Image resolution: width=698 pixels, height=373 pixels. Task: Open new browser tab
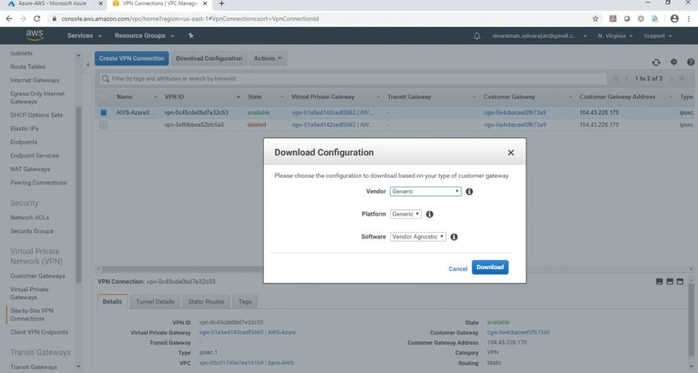(x=221, y=3)
